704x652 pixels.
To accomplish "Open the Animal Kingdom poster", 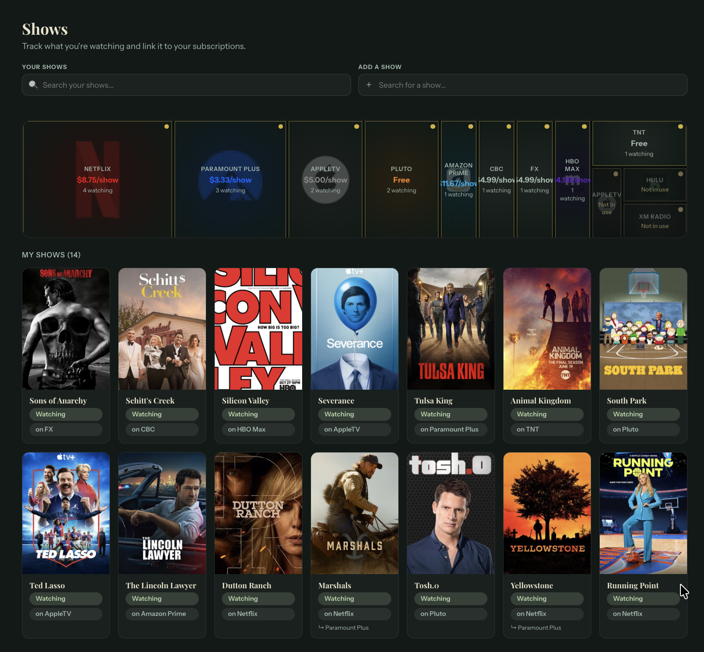I will pyautogui.click(x=547, y=329).
